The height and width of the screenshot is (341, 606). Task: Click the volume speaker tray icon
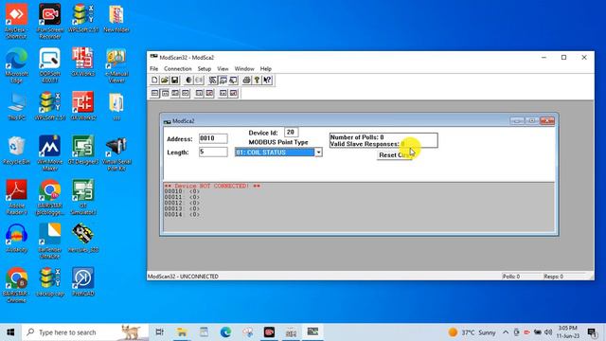coord(548,332)
